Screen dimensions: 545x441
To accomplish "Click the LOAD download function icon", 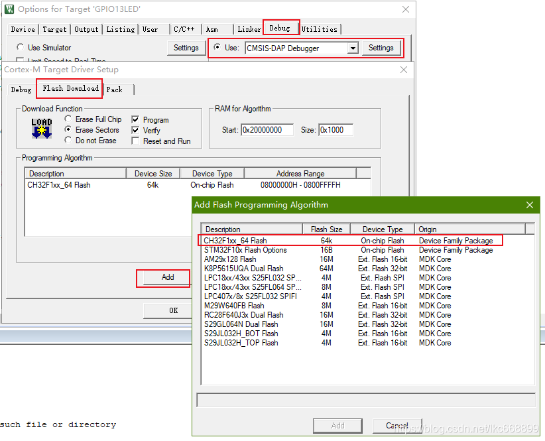I will tap(41, 129).
